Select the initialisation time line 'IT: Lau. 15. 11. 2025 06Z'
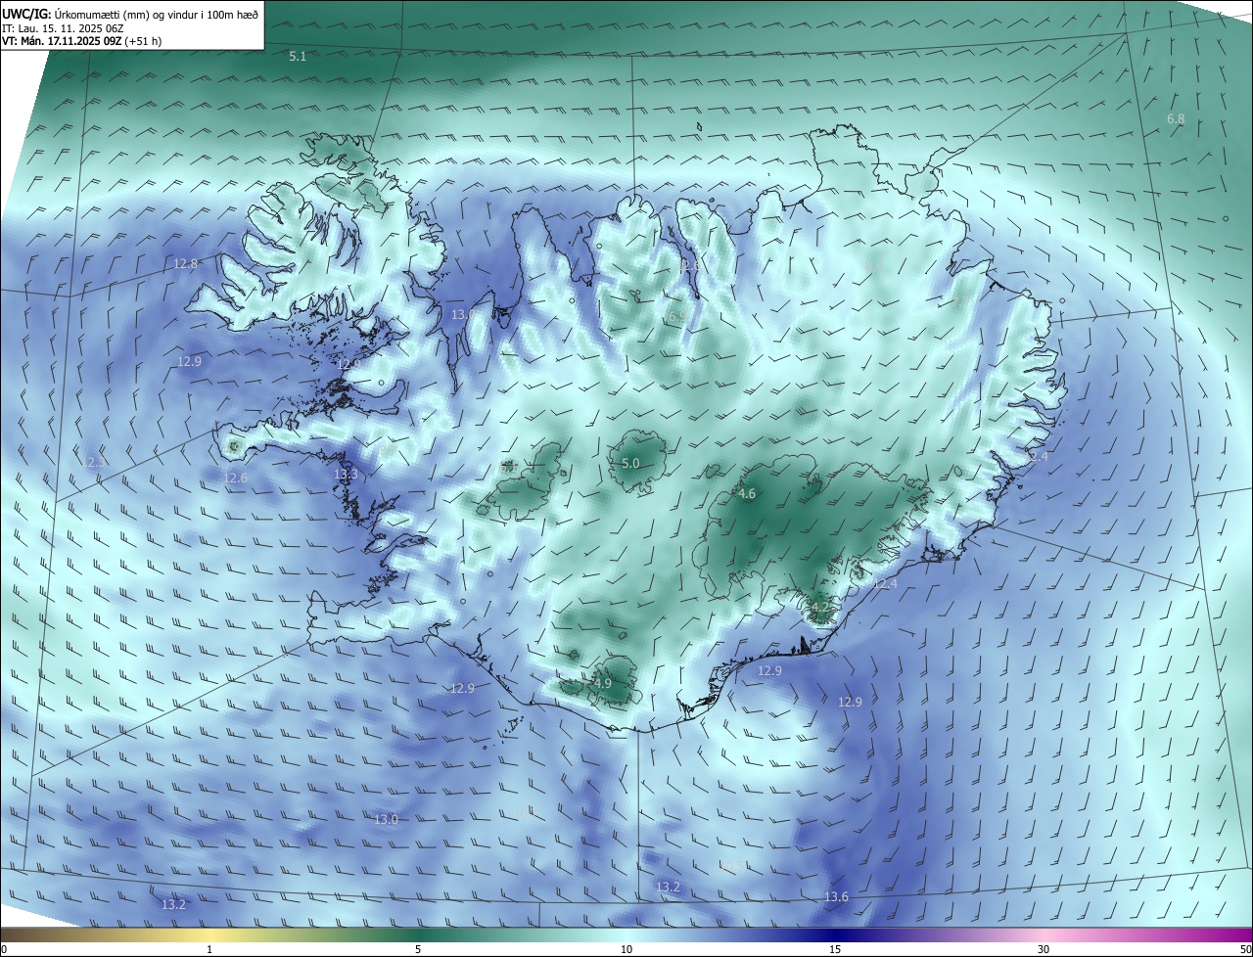The width and height of the screenshot is (1253, 957). click(x=63, y=28)
